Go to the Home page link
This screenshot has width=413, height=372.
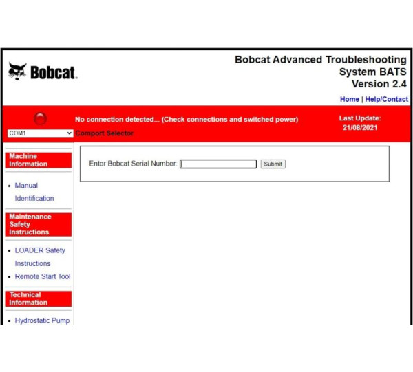(349, 99)
